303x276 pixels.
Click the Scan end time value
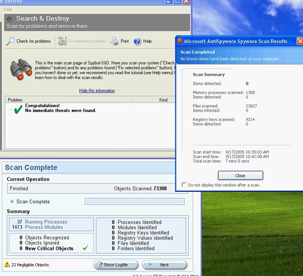point(247,156)
